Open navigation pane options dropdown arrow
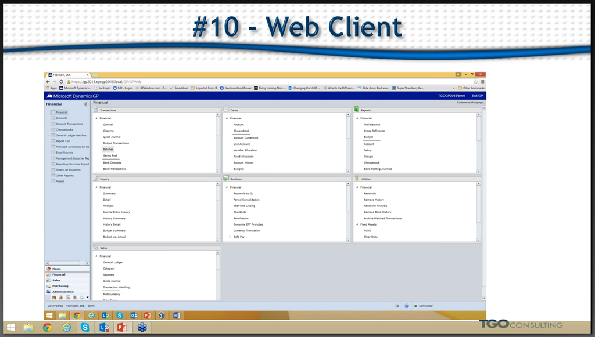 [87, 298]
